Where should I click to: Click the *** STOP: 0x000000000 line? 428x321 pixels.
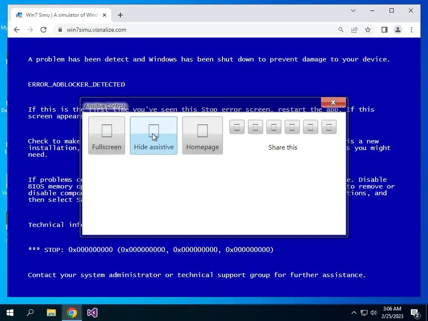[x=150, y=250]
